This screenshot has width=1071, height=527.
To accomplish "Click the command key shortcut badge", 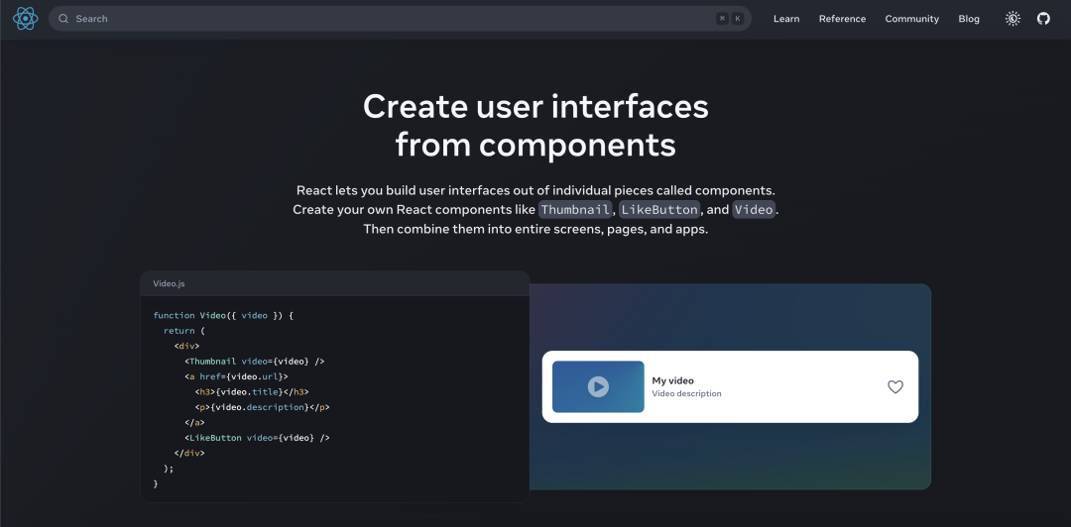I will (x=723, y=19).
